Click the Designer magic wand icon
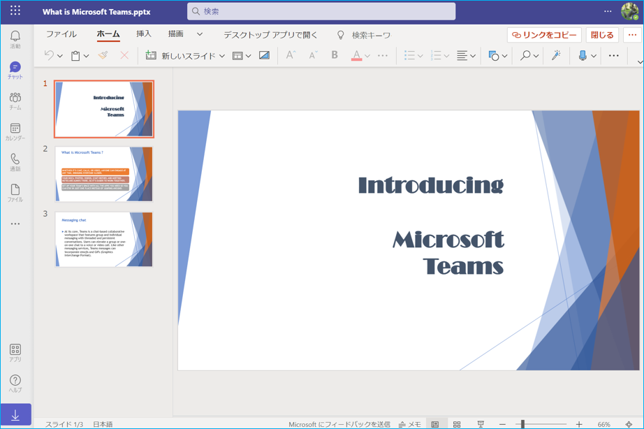This screenshot has height=429, width=644. 556,56
